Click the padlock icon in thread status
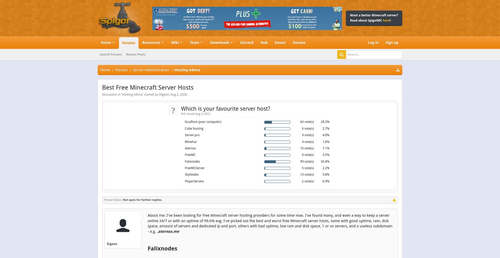 394,200
